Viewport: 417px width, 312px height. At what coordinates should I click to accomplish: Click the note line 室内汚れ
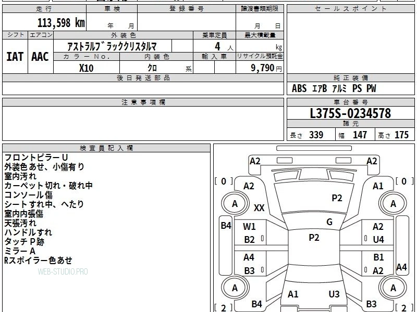[20, 176]
